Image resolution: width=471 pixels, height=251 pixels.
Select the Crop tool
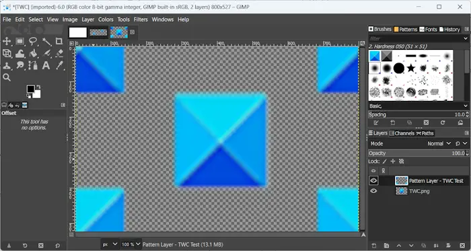click(x=59, y=41)
